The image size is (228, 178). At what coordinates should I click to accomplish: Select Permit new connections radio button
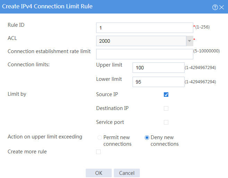click(100, 137)
